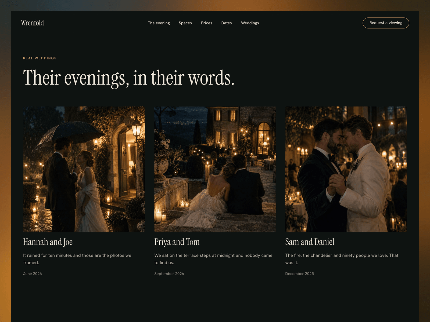Click the June 2026 date
430x322 pixels.
pyautogui.click(x=33, y=274)
